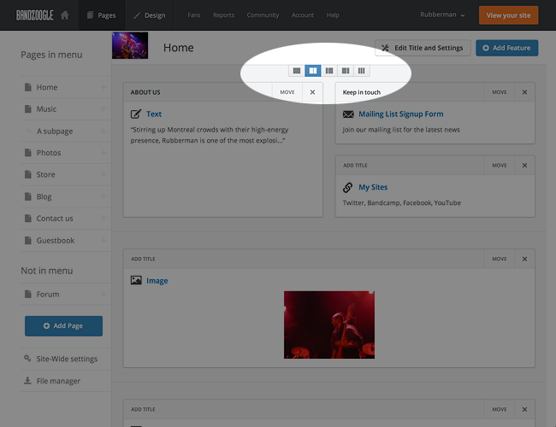Open the Rubberman account dropdown
The height and width of the screenshot is (427, 556).
[442, 15]
